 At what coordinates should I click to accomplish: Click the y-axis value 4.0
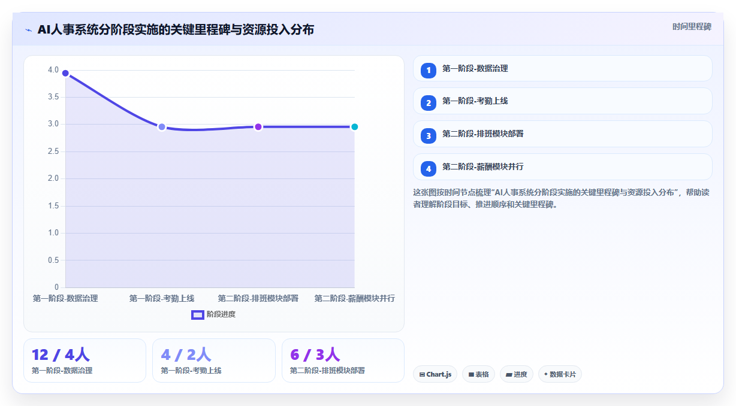53,70
